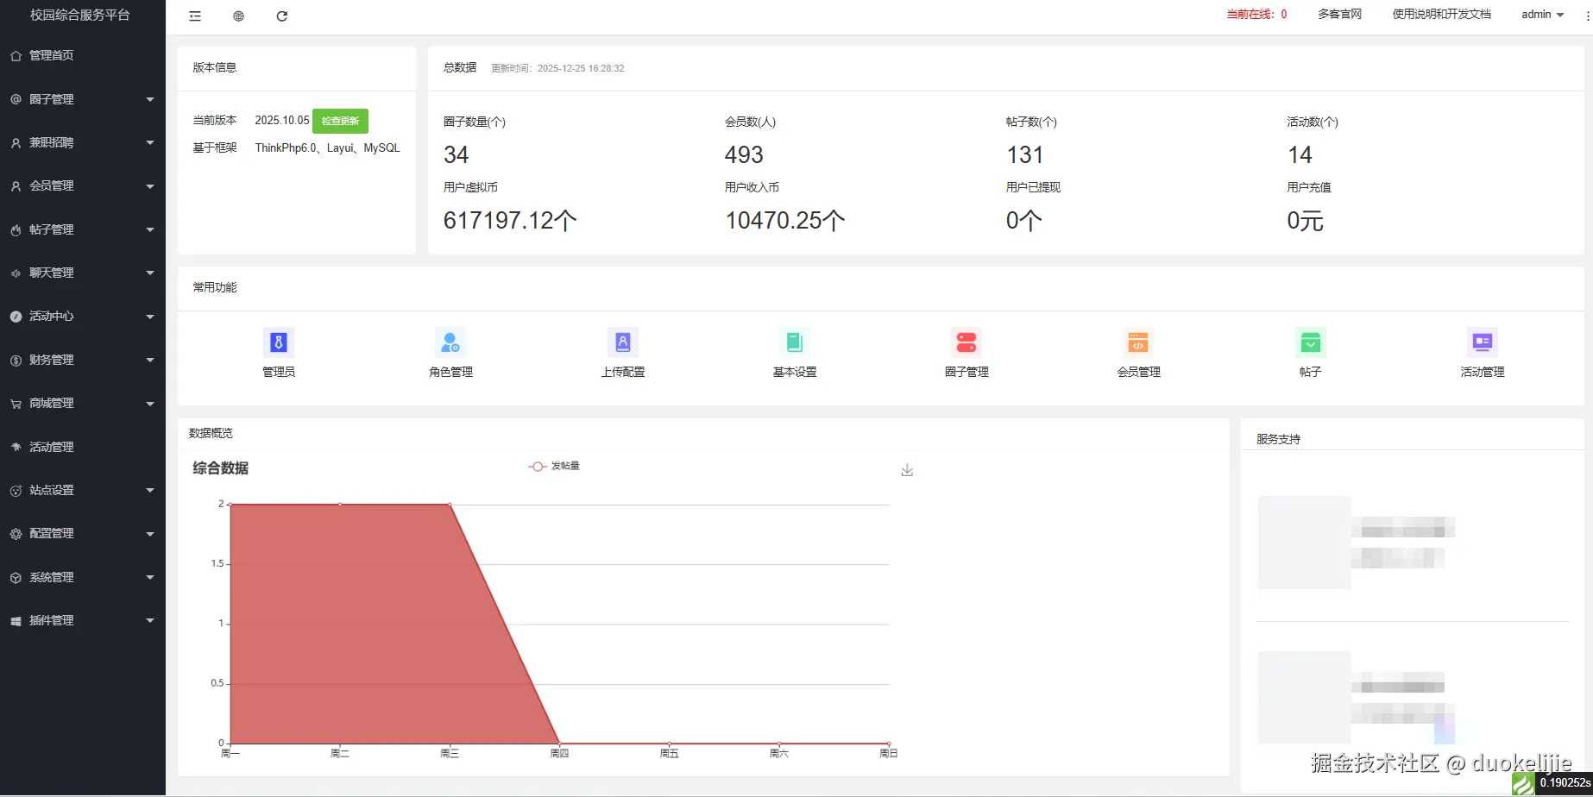The height and width of the screenshot is (797, 1593).
Task: Click the 用户充值 value 0元
Action: coord(1306,221)
